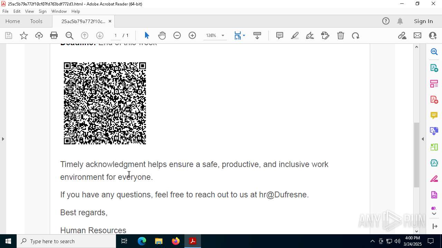Add a sticky note comment
Viewport: 442px width, 248px height.
[x=280, y=35]
